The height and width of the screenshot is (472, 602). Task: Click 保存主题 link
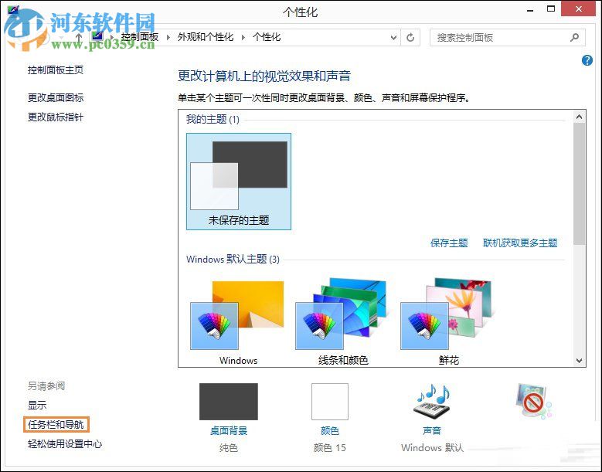(x=449, y=243)
